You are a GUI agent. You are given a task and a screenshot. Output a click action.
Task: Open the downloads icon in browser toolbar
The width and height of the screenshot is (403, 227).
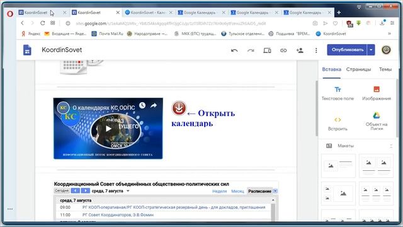click(x=382, y=23)
